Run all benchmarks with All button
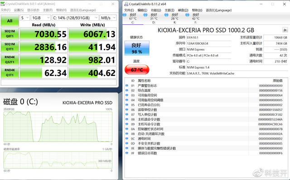Screen dimensions: 290x180 (x=10, y=21)
